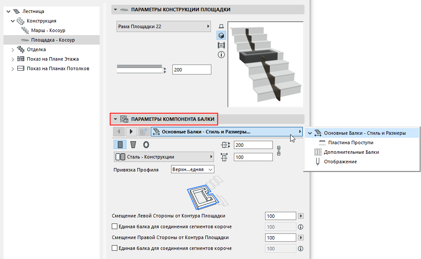Enable Единая балка checkbox under right offset
The image size is (421, 259).
(114, 248)
